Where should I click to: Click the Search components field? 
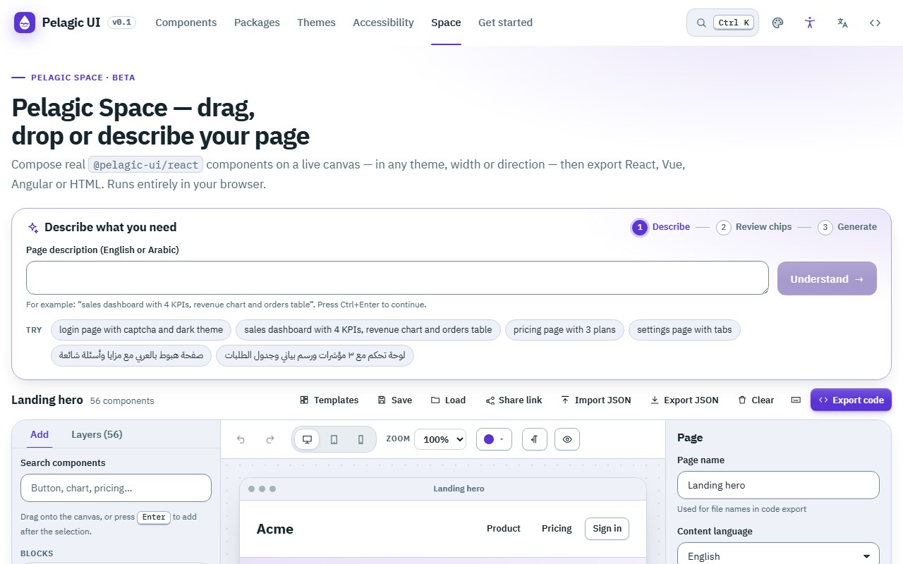[x=116, y=488]
